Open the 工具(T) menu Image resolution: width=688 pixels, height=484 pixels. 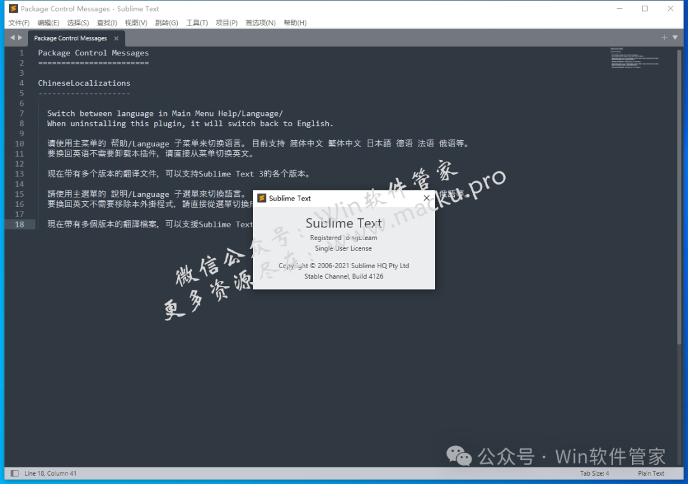[x=197, y=23]
